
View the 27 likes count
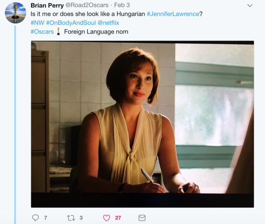[x=118, y=218]
